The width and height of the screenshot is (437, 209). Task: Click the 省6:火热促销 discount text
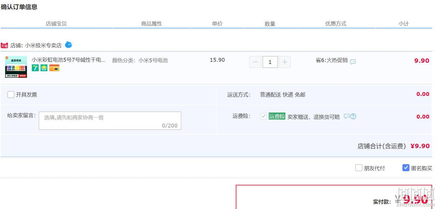(x=332, y=60)
